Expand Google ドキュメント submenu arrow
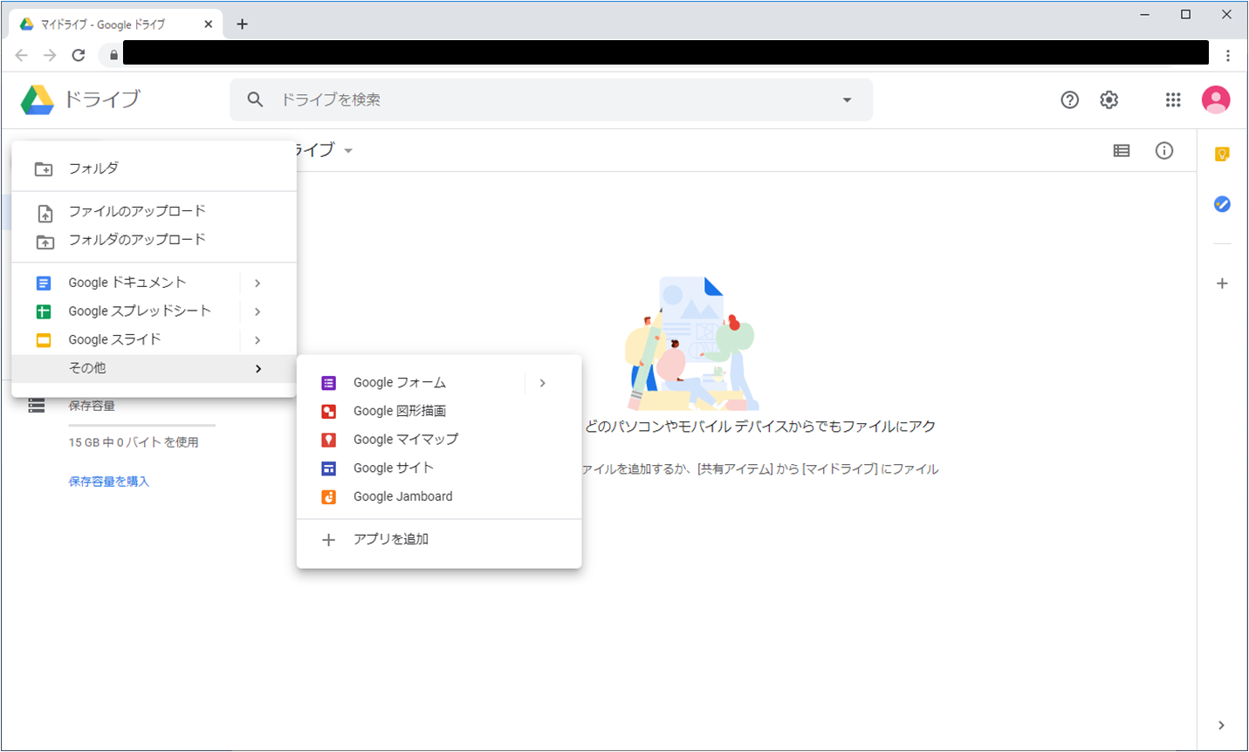1249x752 pixels. 257,284
